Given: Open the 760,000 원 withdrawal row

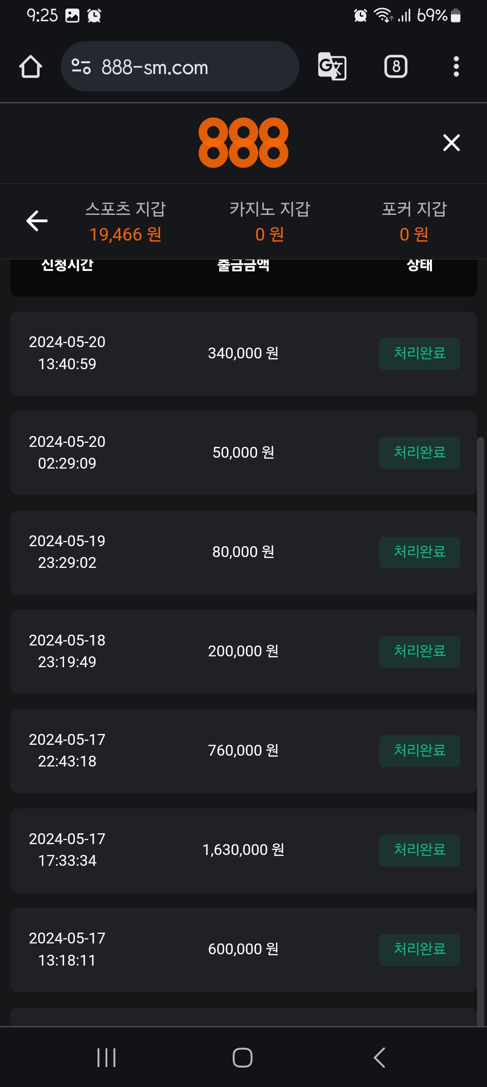Looking at the screenshot, I should click(x=243, y=751).
